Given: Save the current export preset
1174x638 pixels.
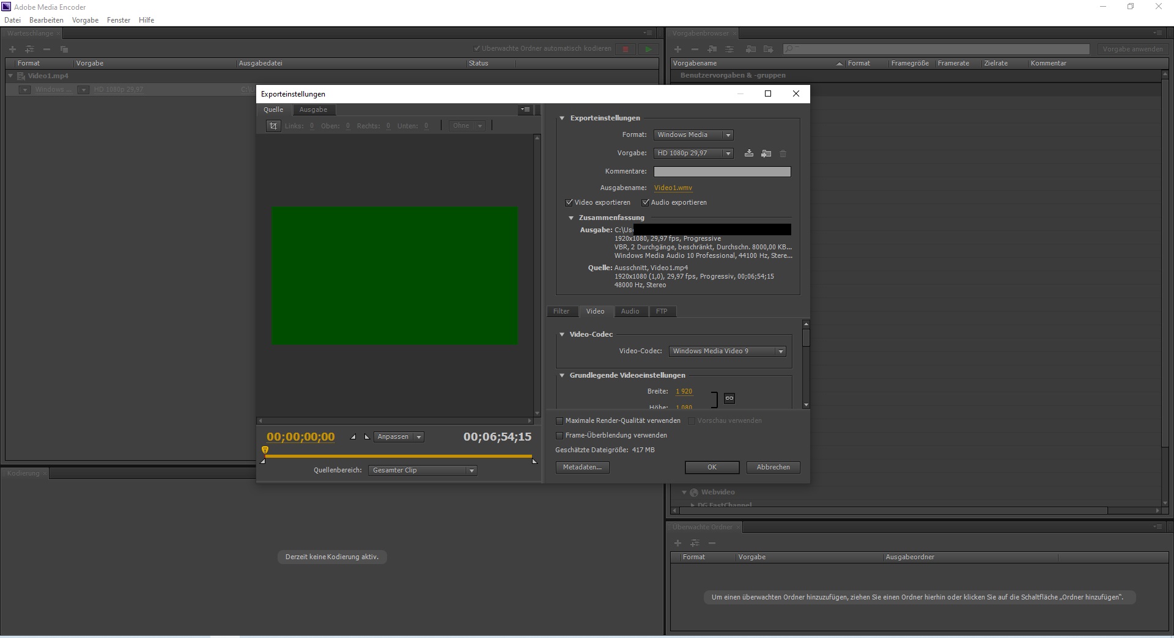Looking at the screenshot, I should (x=749, y=153).
